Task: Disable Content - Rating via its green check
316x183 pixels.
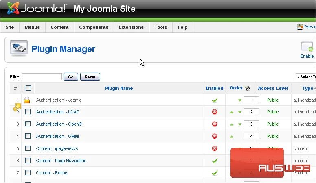Action: pos(215,173)
